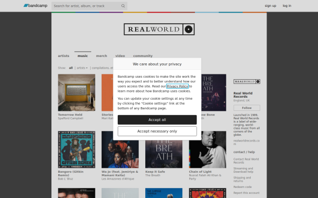Image resolution: width=318 pixels, height=198 pixels.
Task: Open the sign up link
Action: tap(270, 6)
